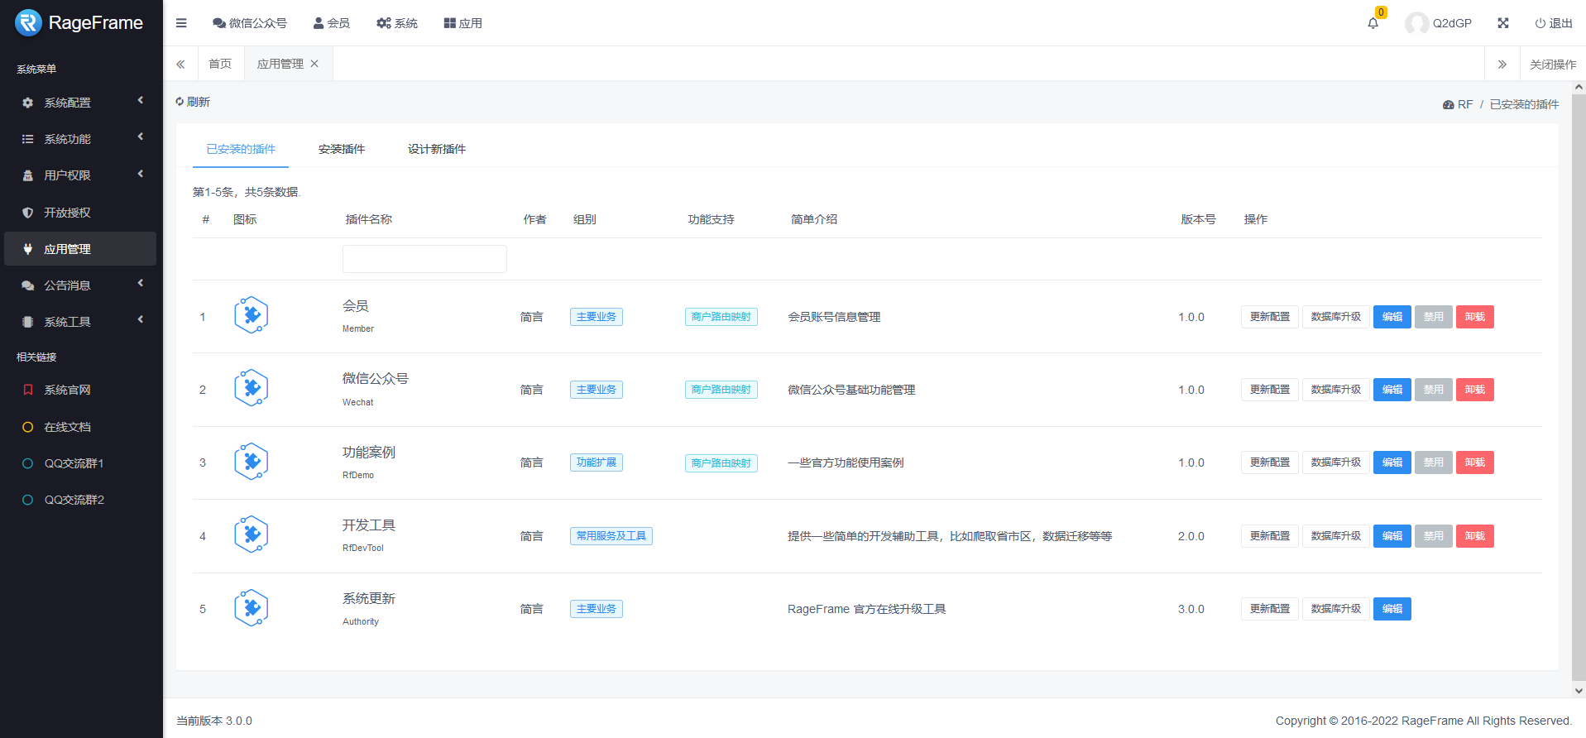Screen dimensions: 1586x738
Task: Click the 已安装的插件 breadcrumb text
Action: [x=1525, y=104]
